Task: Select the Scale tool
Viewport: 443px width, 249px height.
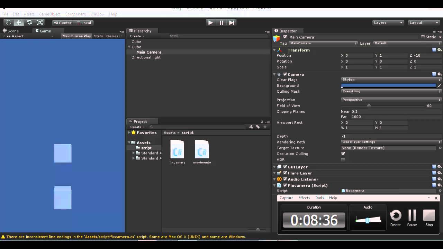Action: pos(40,22)
